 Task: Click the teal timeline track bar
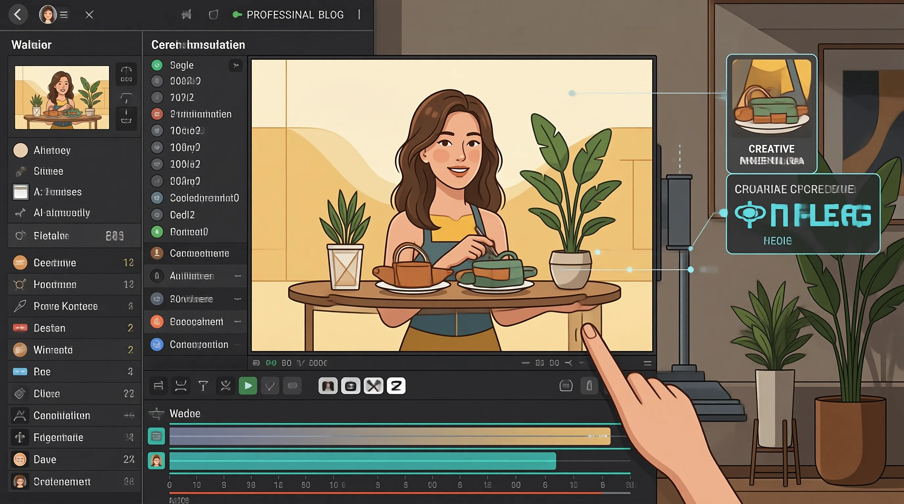tap(363, 461)
